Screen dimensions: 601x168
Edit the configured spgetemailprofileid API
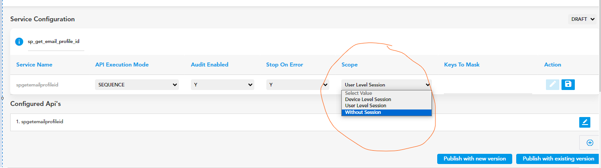(x=585, y=122)
